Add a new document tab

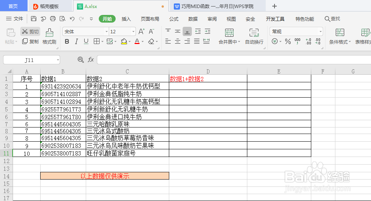coord(275,6)
